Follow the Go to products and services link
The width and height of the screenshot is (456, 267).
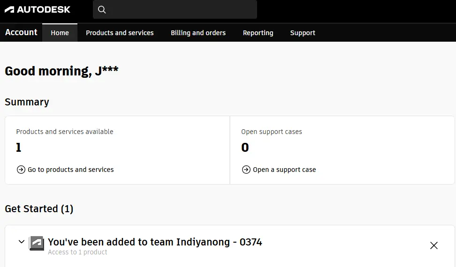pos(71,170)
